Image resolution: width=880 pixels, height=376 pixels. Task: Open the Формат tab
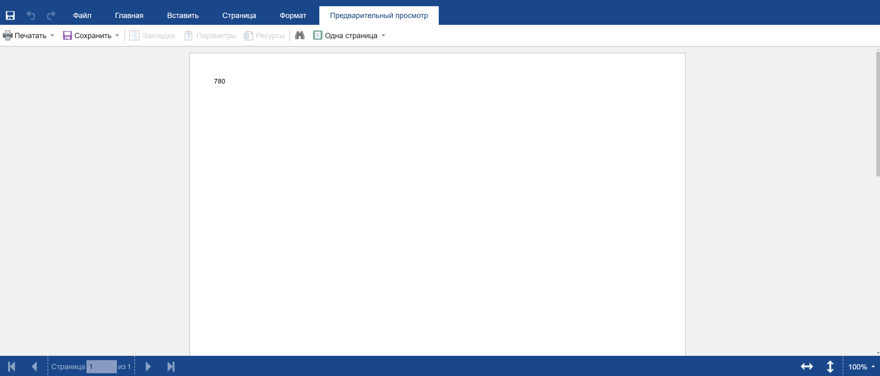(x=293, y=15)
